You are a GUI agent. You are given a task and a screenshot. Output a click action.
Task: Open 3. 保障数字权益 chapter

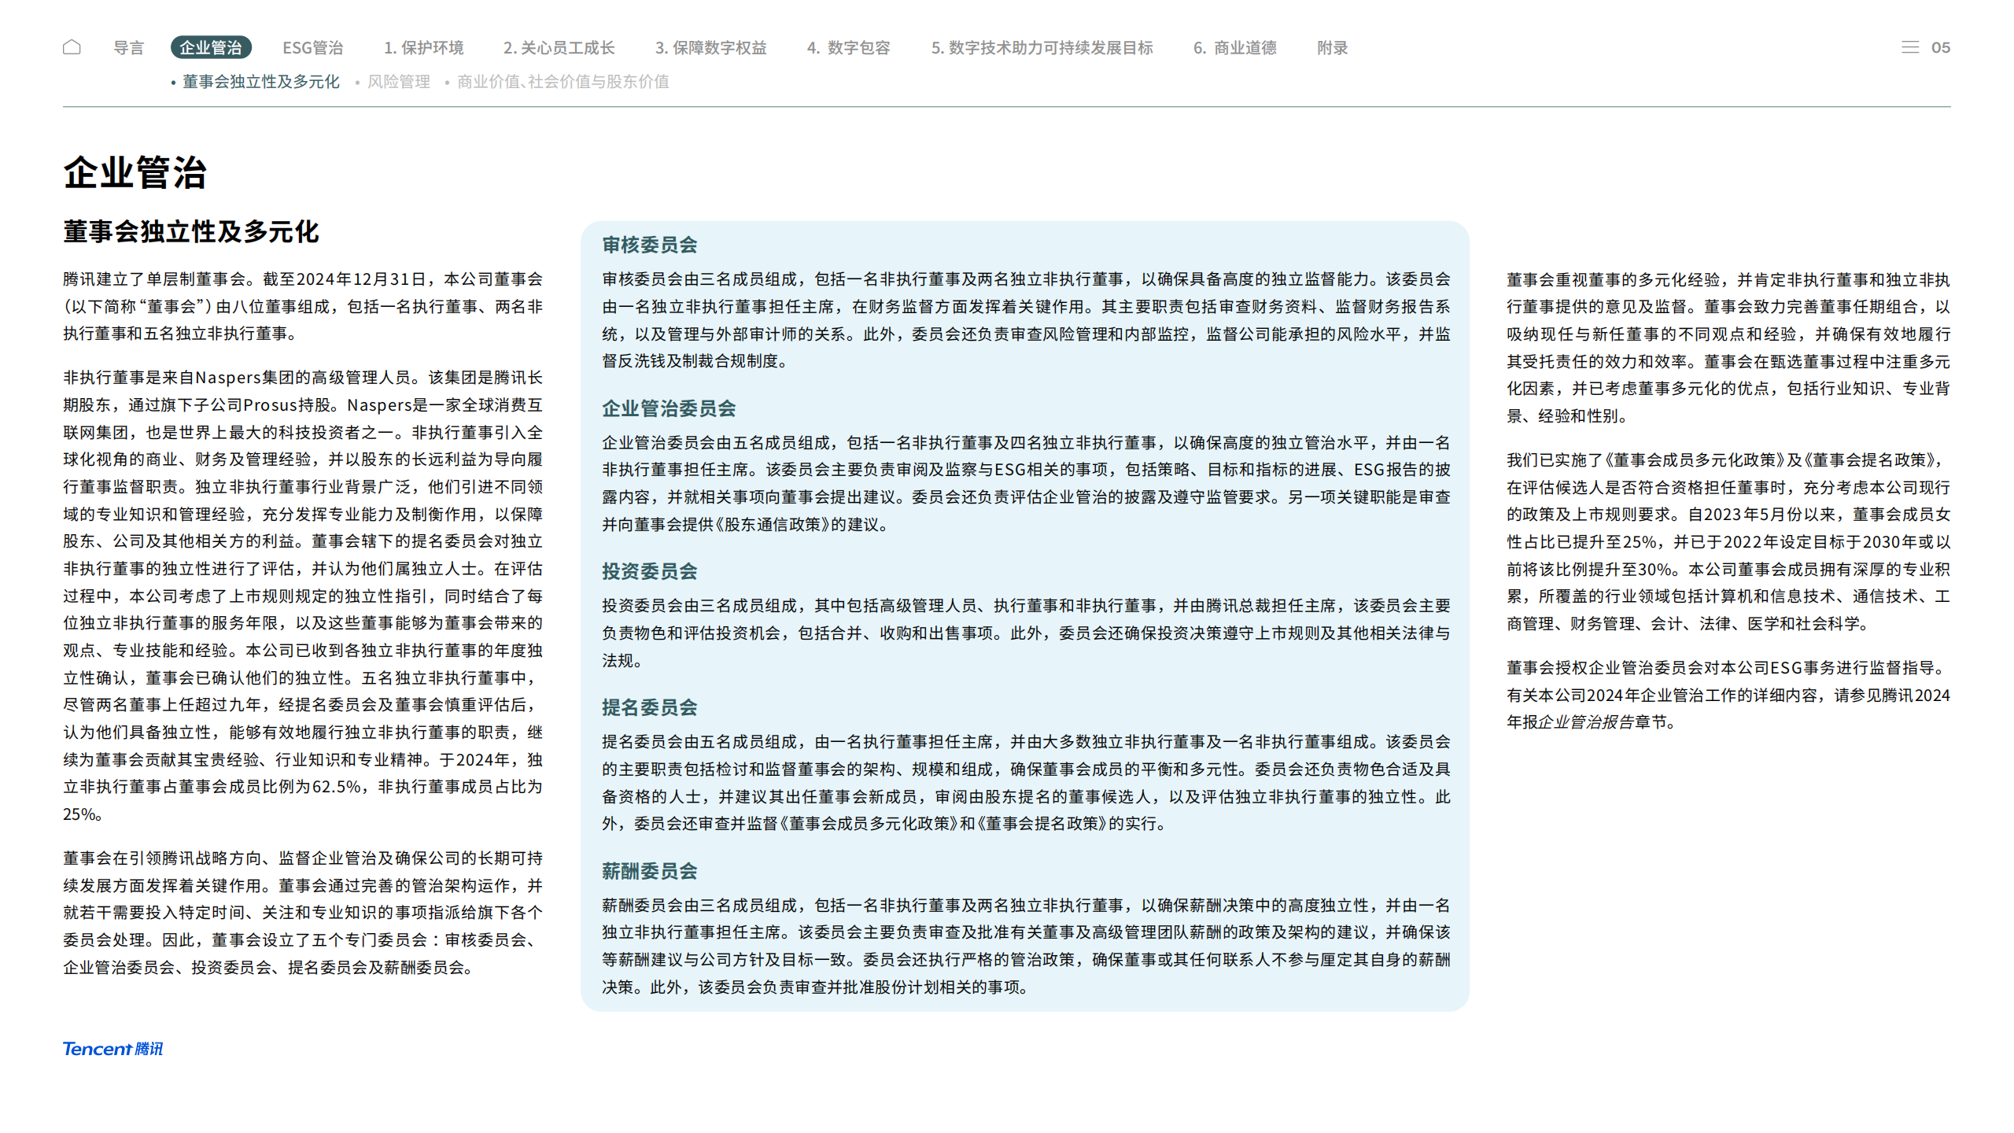point(710,48)
